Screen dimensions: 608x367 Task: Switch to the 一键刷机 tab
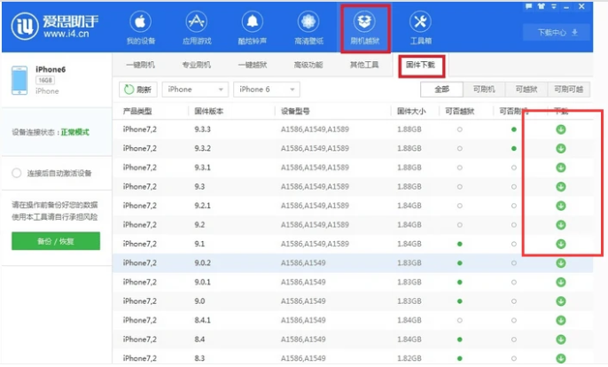pos(140,65)
